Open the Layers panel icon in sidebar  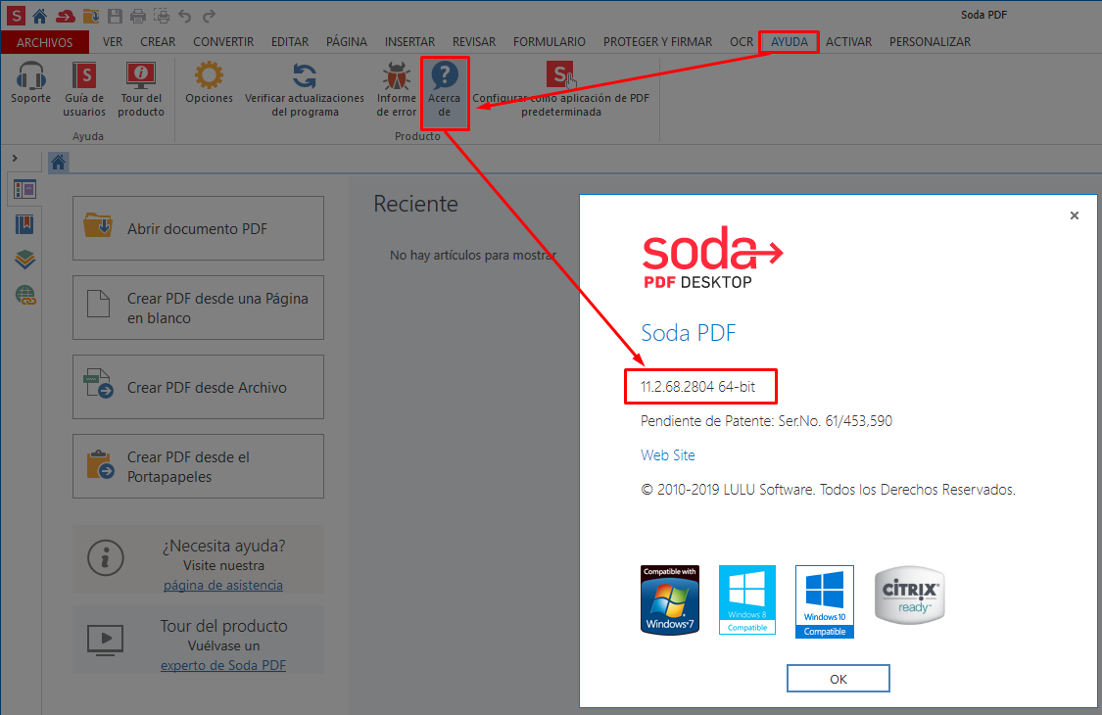point(24,260)
